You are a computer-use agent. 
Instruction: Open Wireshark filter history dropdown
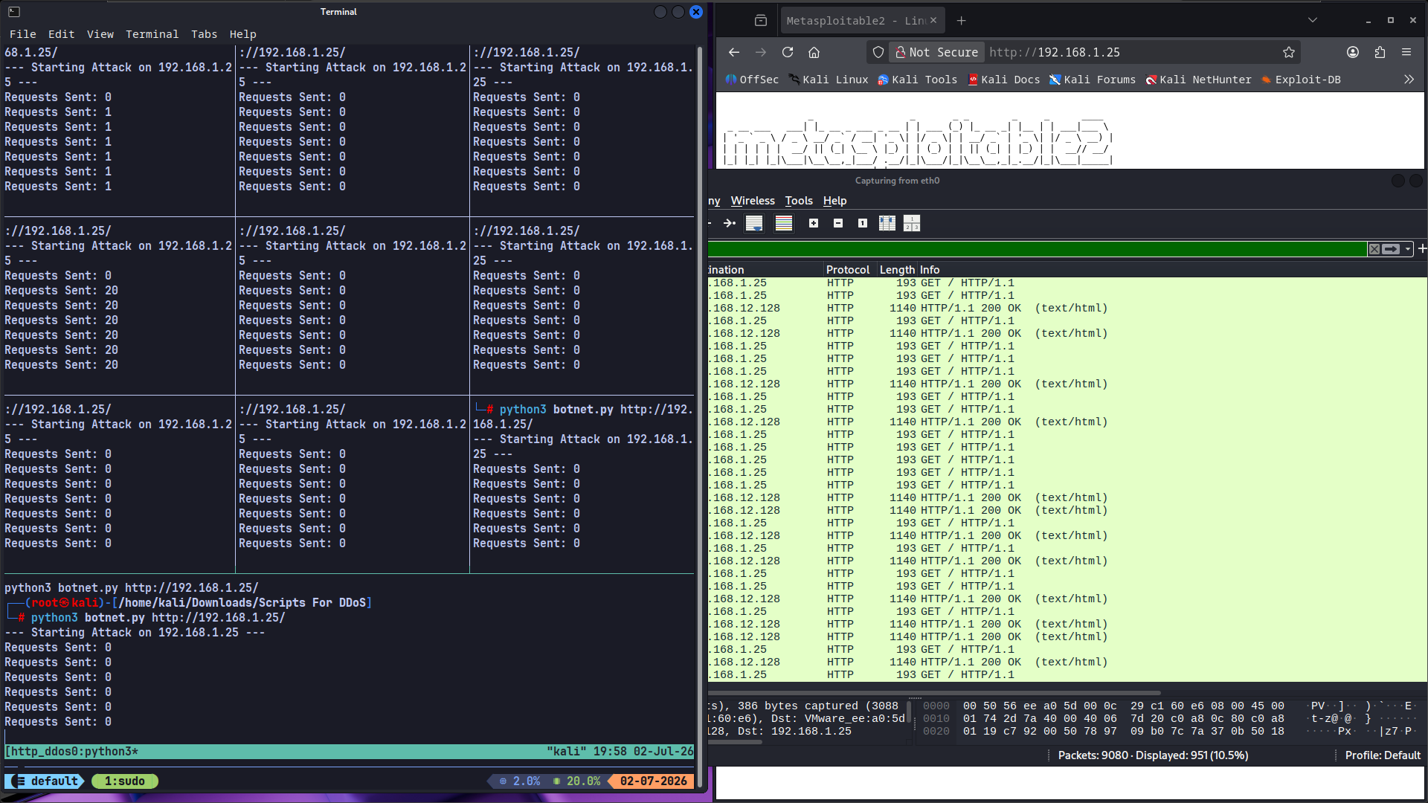point(1408,249)
